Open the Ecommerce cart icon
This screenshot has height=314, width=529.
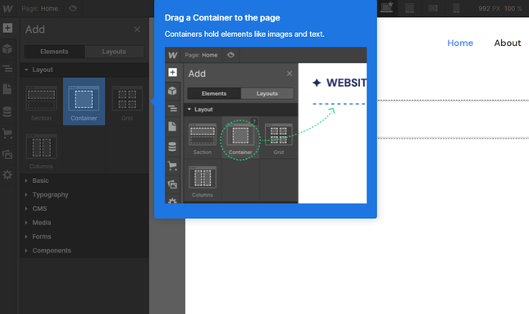[7, 134]
